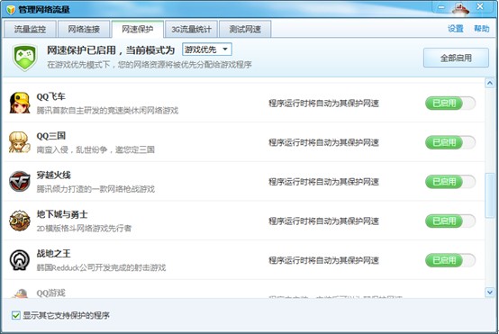This screenshot has height=334, width=499.
Task: Open the 帮助 link
Action: 481,29
